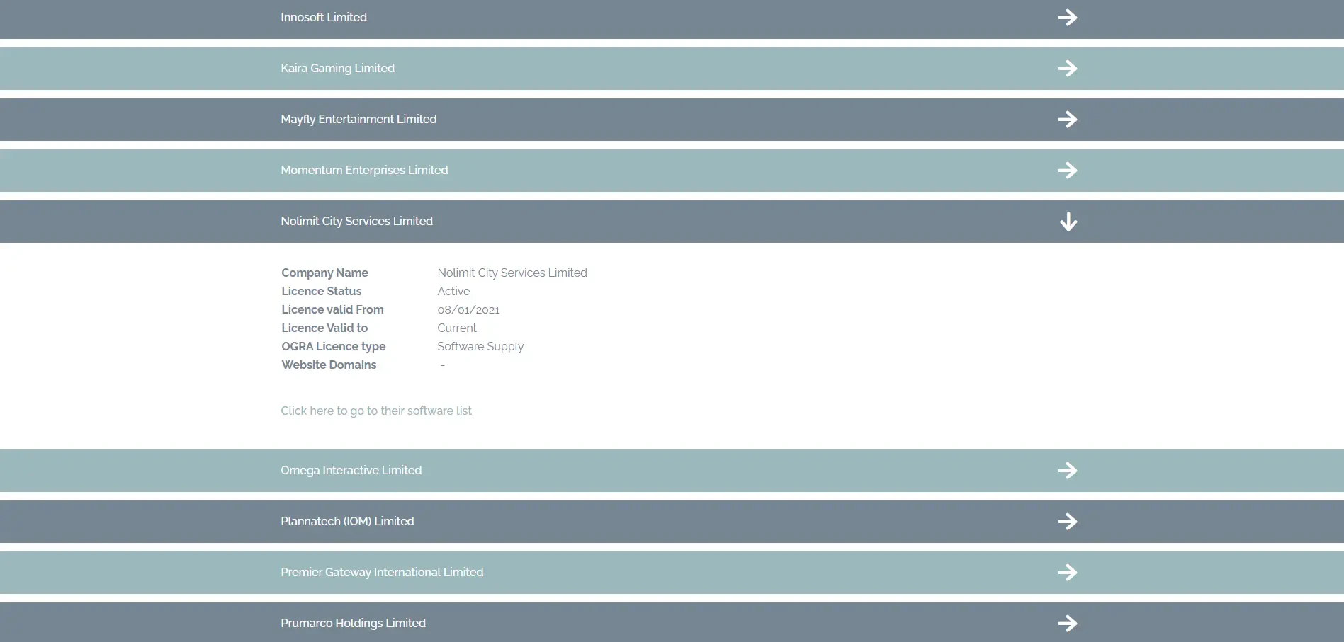Select the Active licence status value
This screenshot has height=642, width=1344.
point(453,292)
